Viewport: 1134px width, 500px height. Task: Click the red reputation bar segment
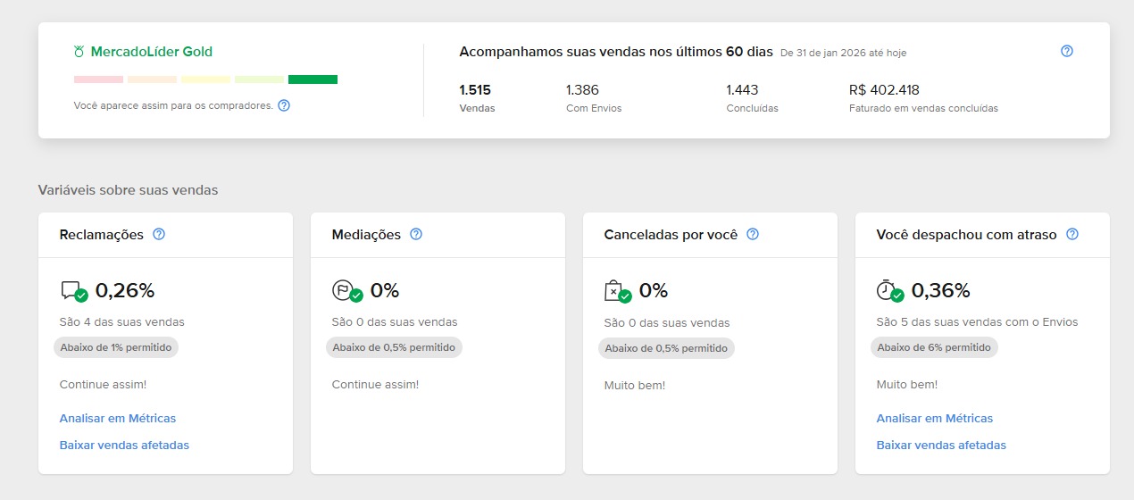[x=98, y=79]
